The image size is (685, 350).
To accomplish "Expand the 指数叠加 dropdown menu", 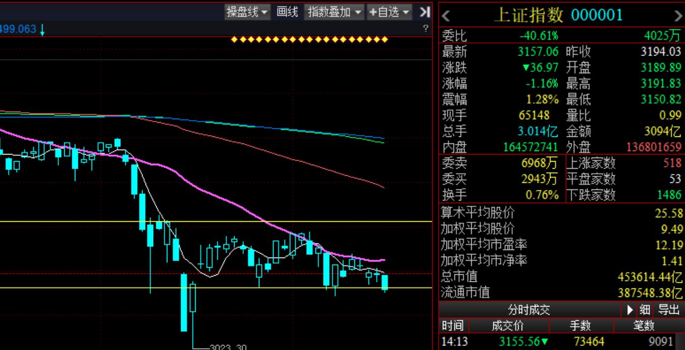I will click(334, 12).
